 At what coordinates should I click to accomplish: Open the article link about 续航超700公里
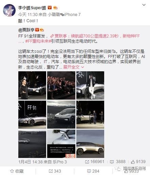pos(95,36)
